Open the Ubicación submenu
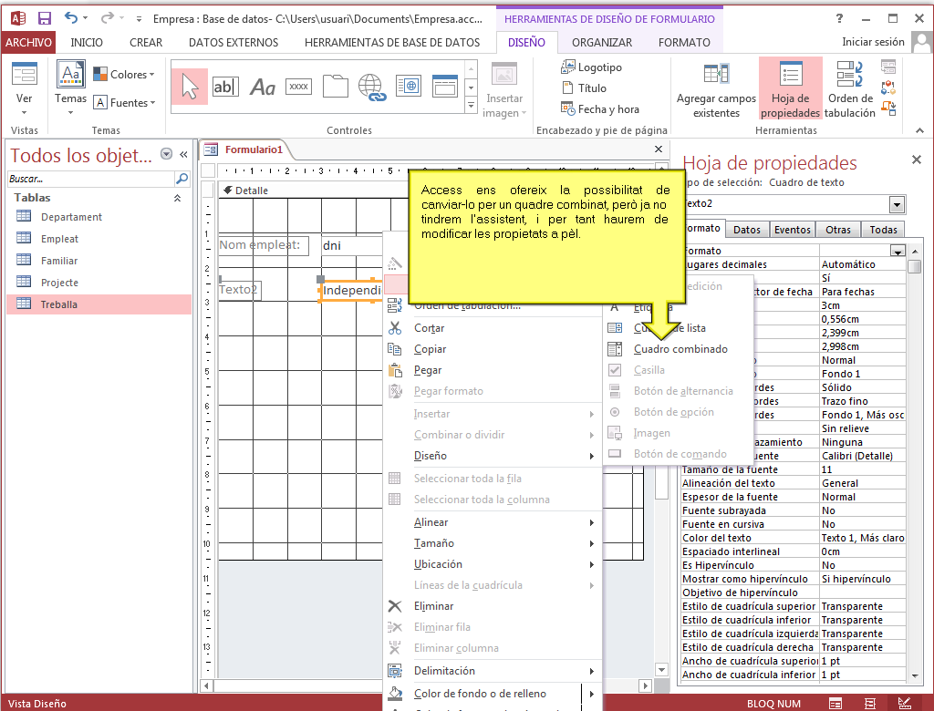 (492, 564)
